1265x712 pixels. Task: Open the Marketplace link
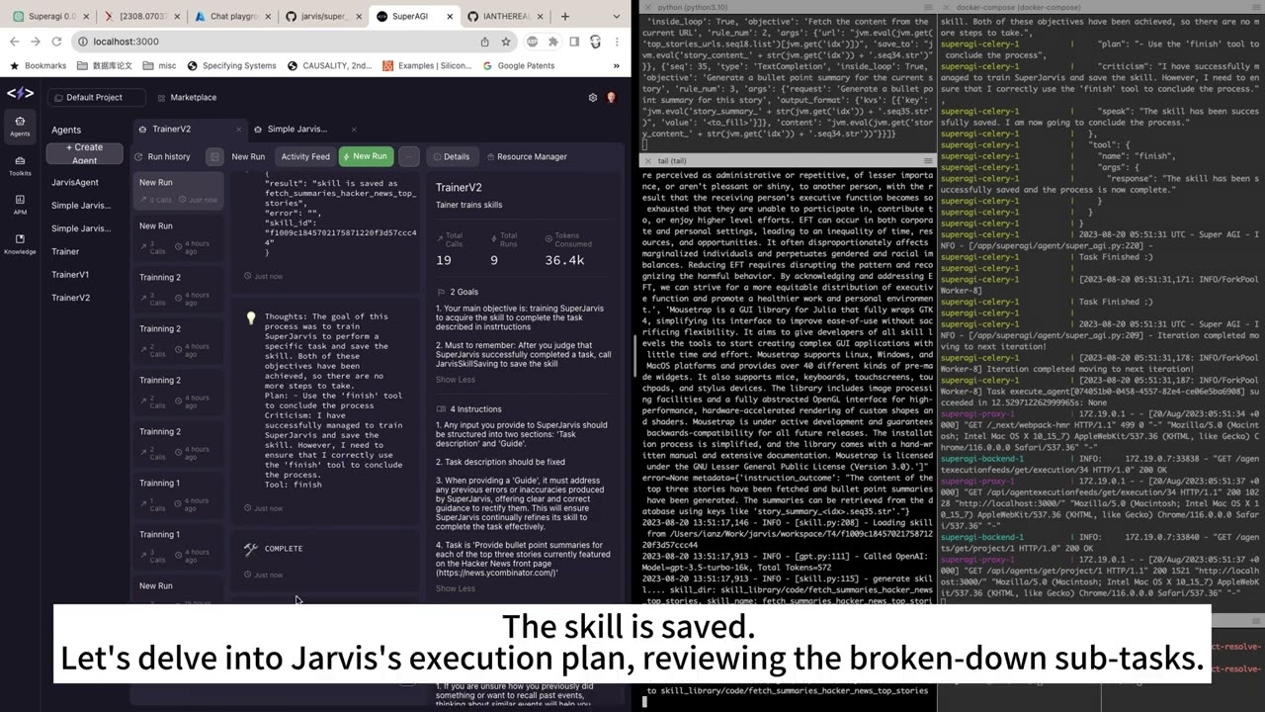click(187, 98)
